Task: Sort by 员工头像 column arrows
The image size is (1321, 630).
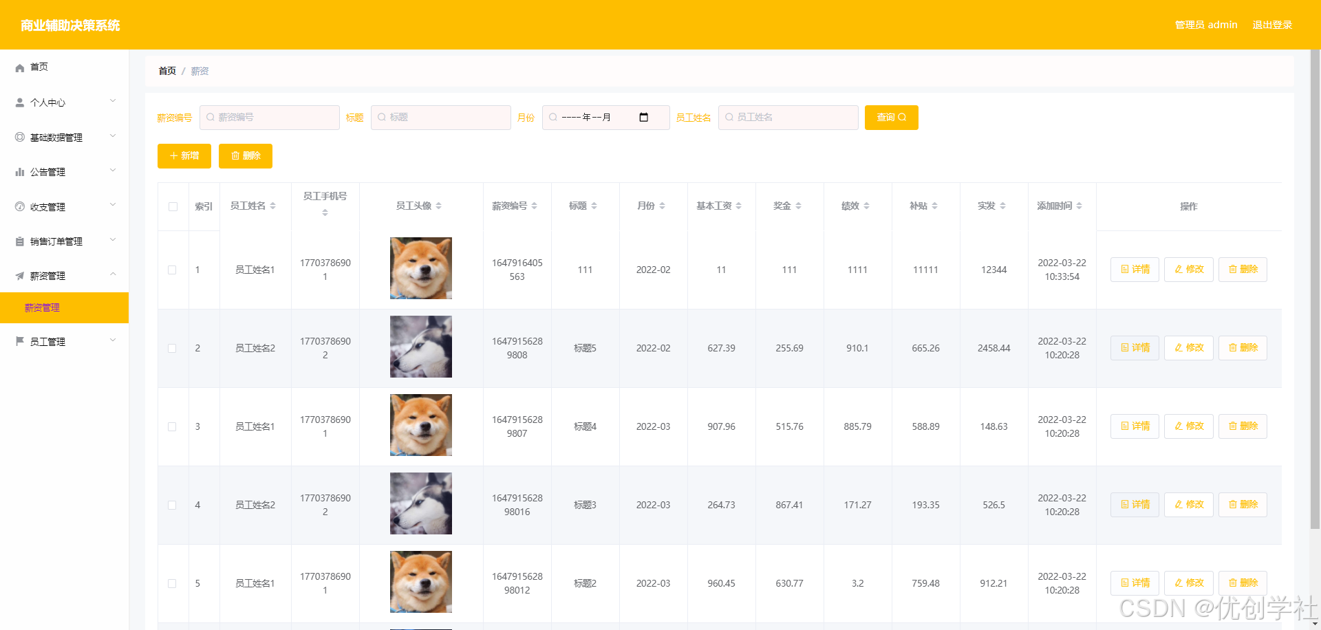Action: 438,206
